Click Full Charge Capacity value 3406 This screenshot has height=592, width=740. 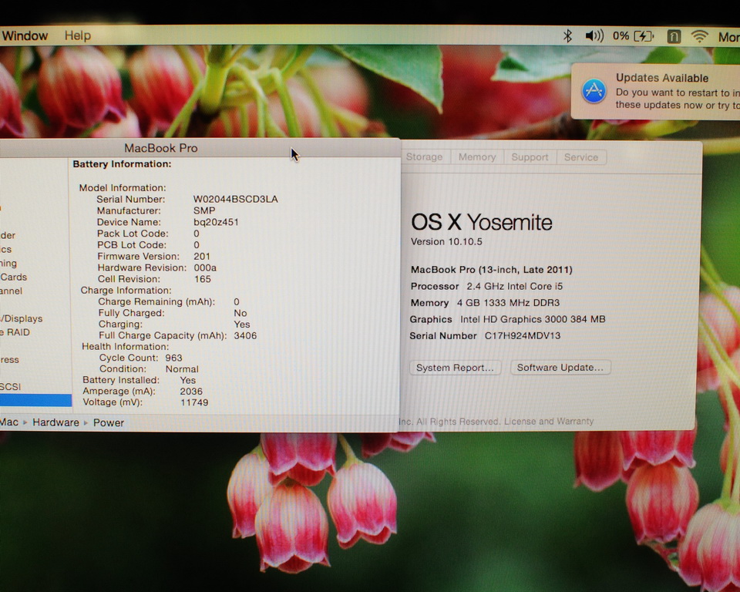coord(245,335)
